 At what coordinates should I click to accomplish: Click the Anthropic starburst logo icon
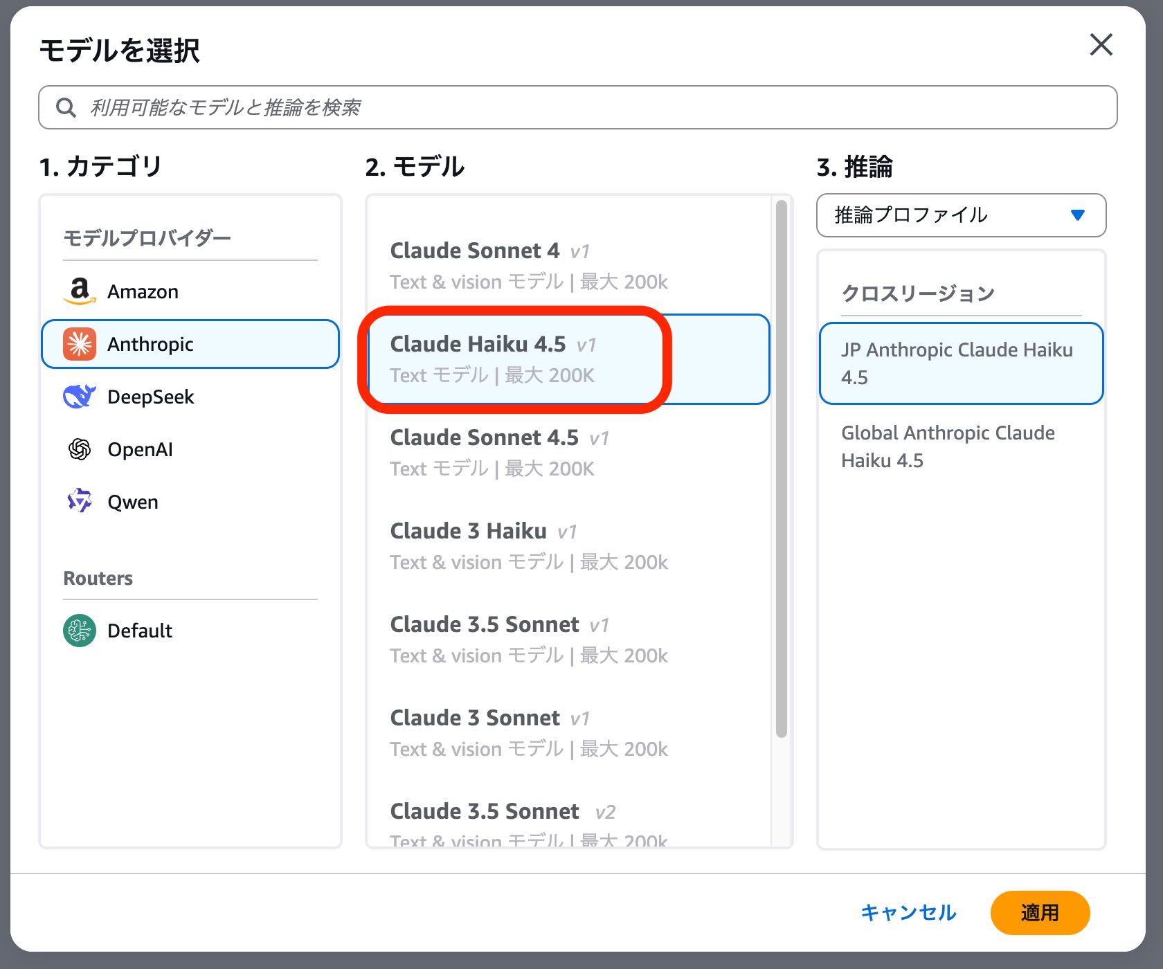pos(80,344)
